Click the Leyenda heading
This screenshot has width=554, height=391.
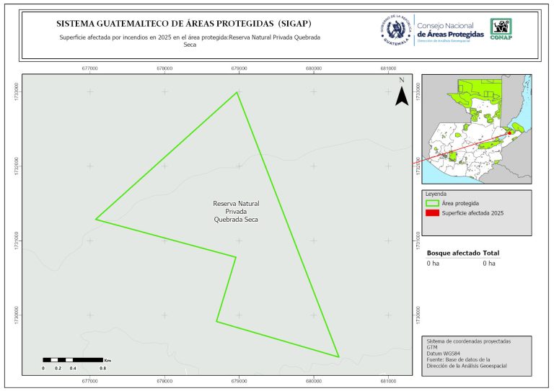(x=436, y=194)
